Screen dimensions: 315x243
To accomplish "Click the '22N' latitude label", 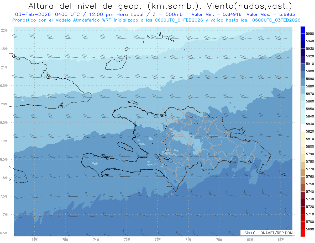I will [4, 30].
